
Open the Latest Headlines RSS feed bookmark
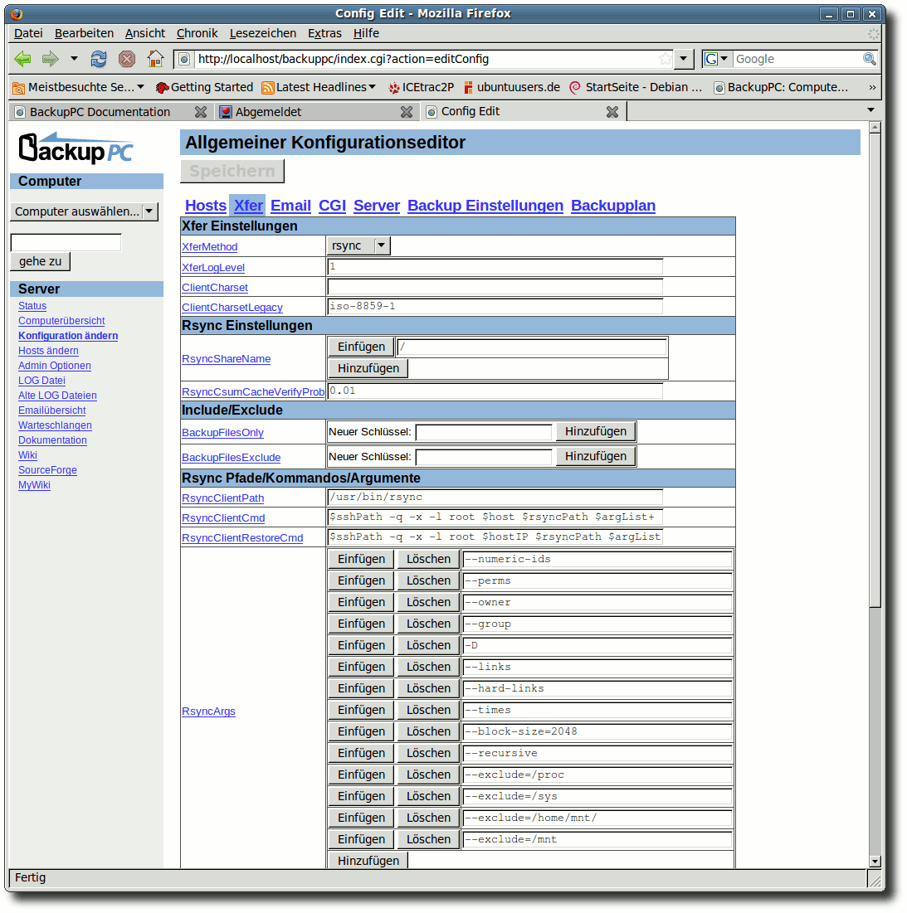319,87
